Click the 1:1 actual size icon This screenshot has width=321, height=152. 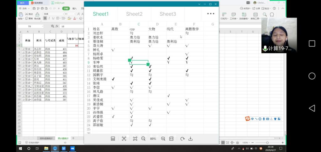coord(171,139)
